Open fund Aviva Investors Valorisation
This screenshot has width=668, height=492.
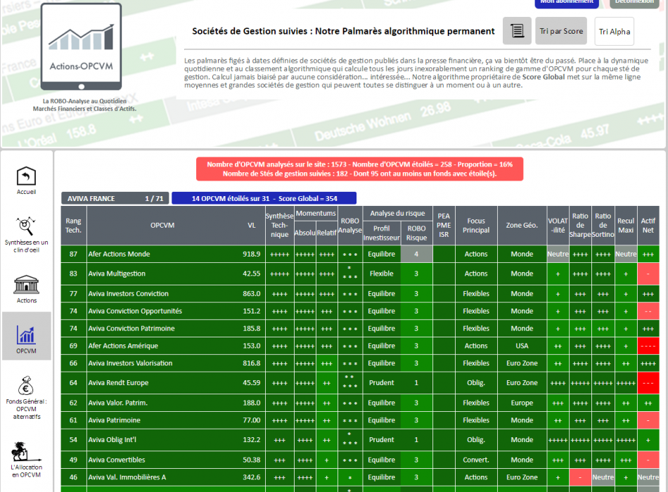coord(130,363)
